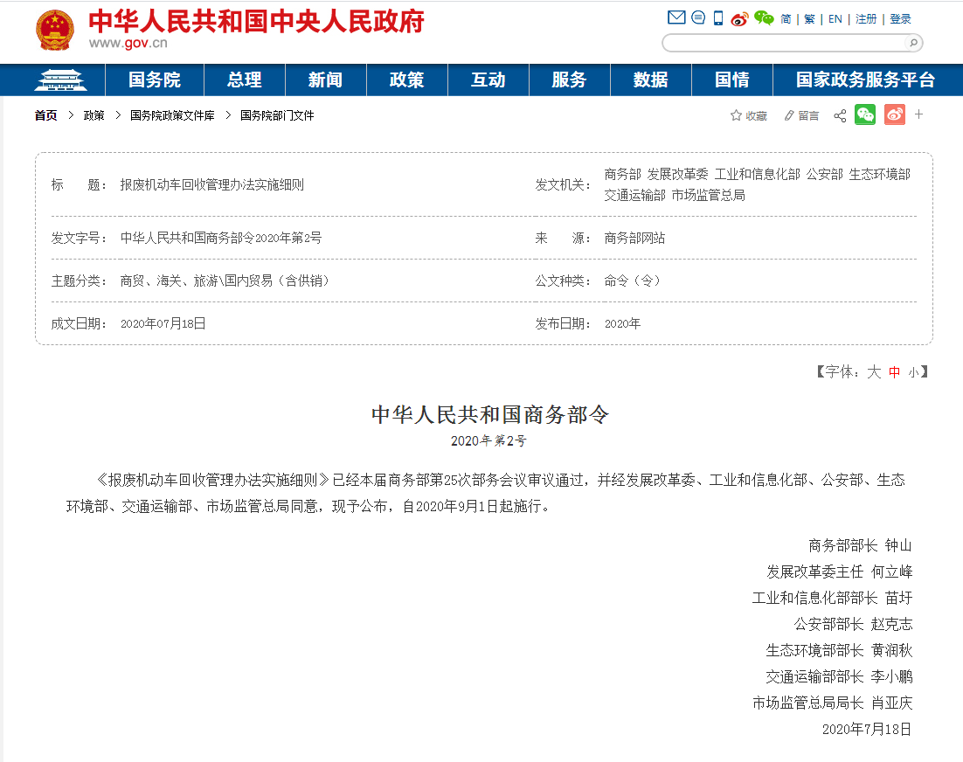
Task: Open the 总理 navigation tab
Action: click(x=245, y=80)
